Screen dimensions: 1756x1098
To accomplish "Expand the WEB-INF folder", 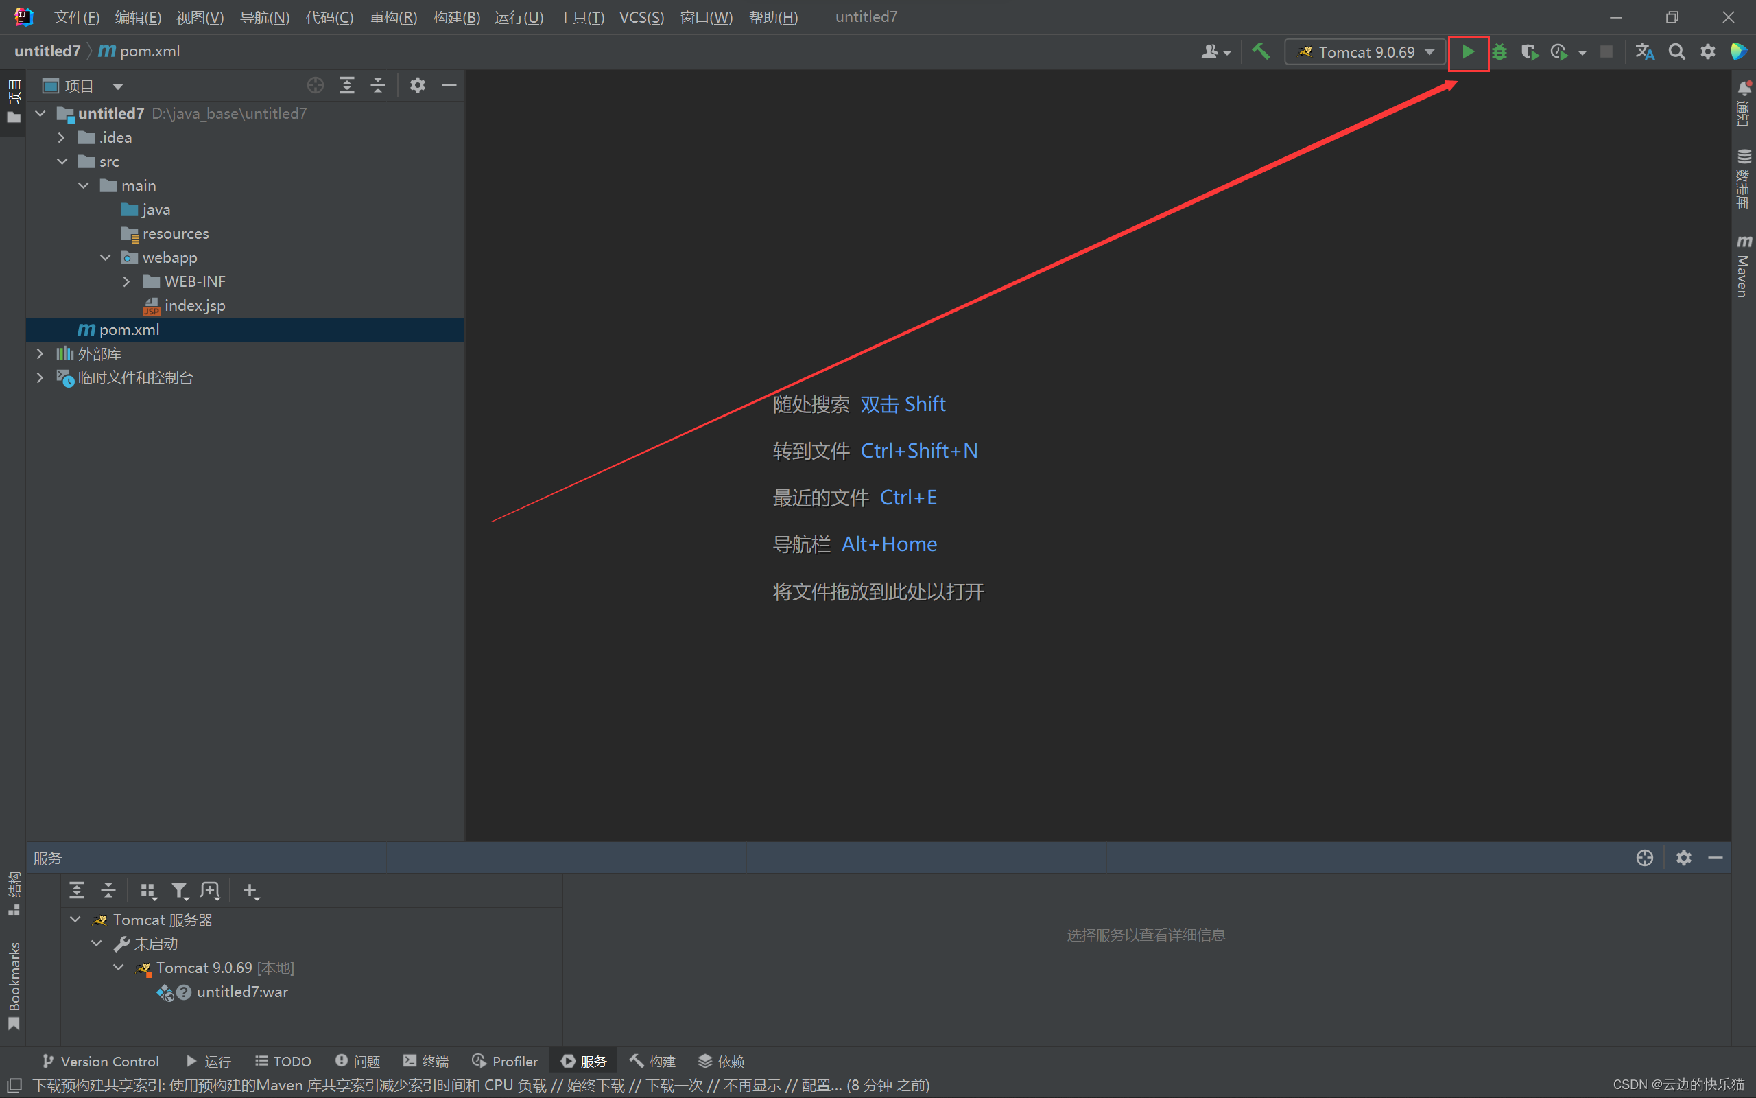I will click(x=127, y=282).
